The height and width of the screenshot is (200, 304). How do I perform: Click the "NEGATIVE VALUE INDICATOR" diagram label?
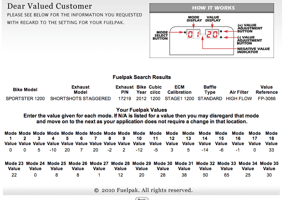click(x=253, y=50)
